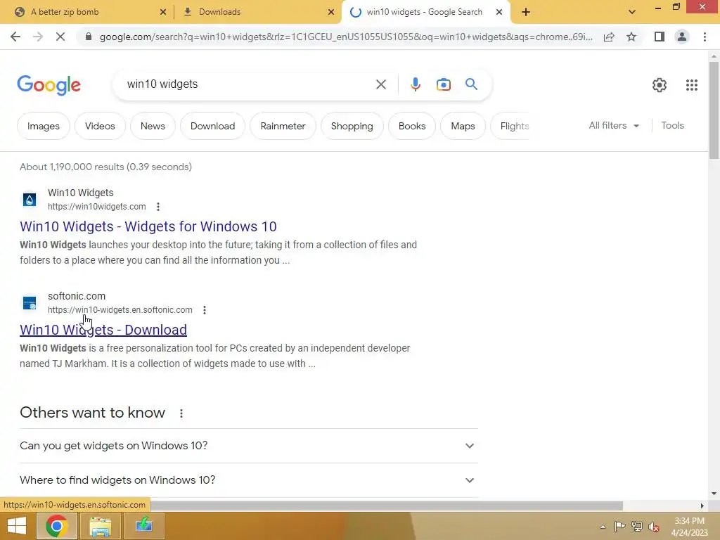
Task: Open Win10 Widgets - Widgets for Windows 10
Action: [x=148, y=226]
